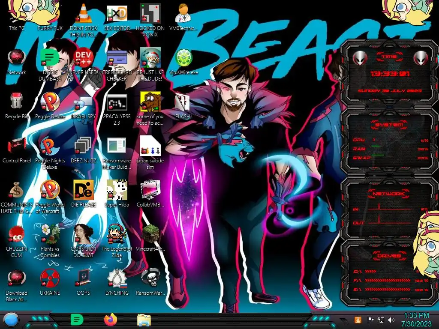
Task: Click the right alien head on widget
Action: coord(421,58)
